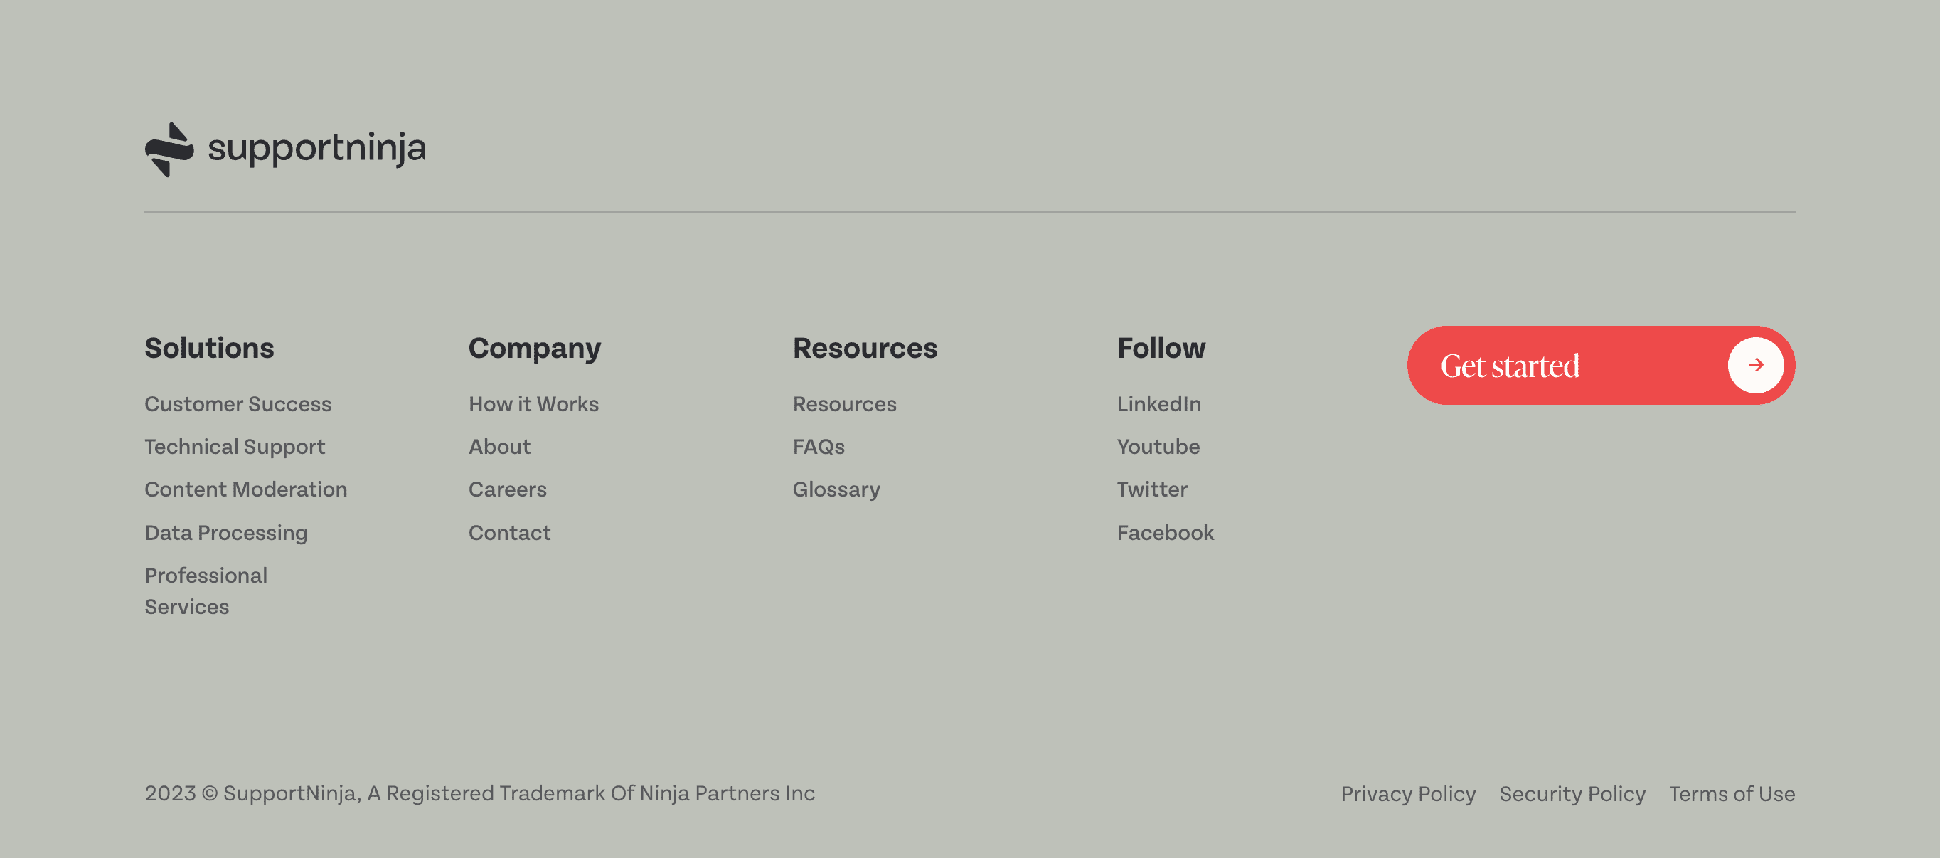Viewport: 1940px width, 858px height.
Task: Click the supportninja logo
Action: (x=285, y=149)
